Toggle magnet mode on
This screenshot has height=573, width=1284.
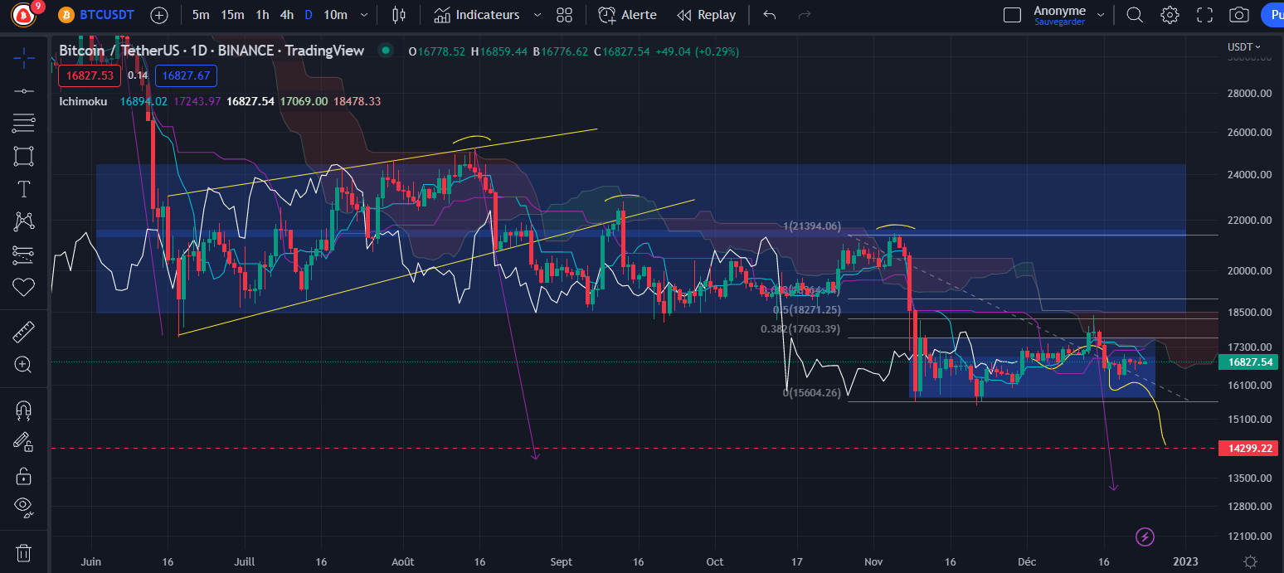tap(23, 410)
